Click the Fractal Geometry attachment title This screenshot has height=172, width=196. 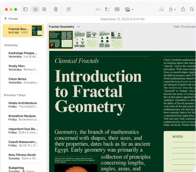(x=62, y=27)
